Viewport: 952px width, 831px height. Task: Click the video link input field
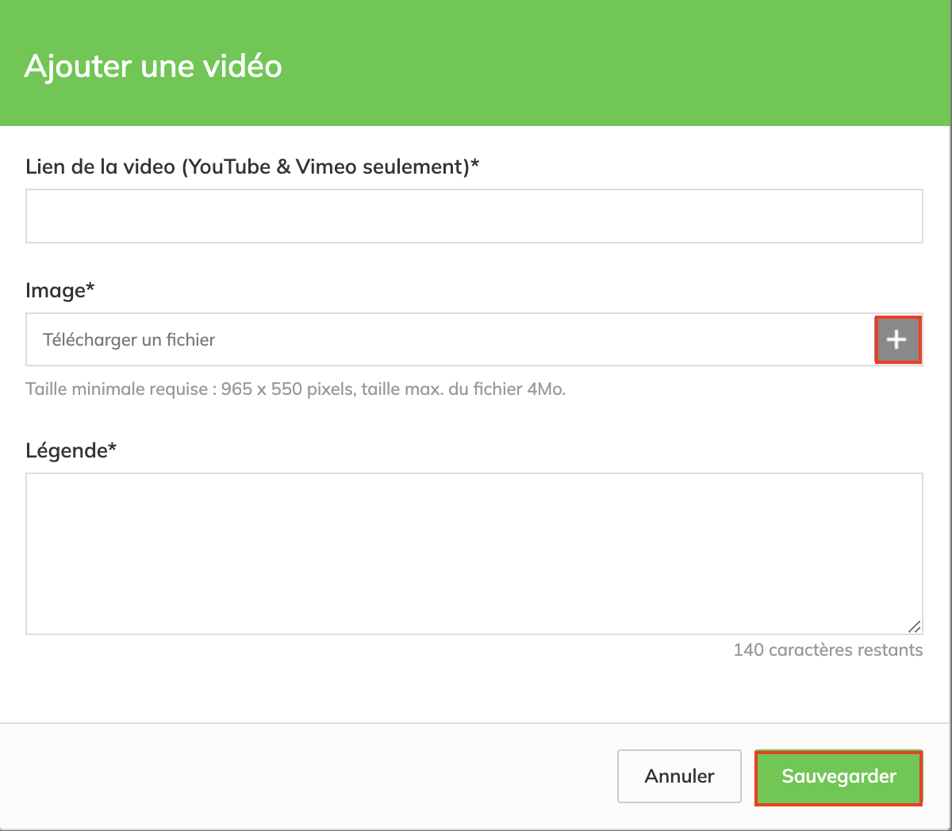point(474,216)
